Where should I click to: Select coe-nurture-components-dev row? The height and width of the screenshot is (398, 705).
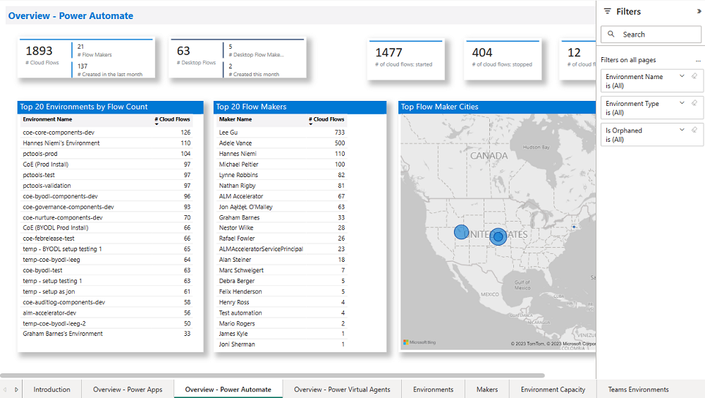click(x=106, y=217)
